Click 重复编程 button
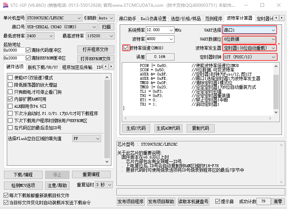This screenshot has width=287, height=209. coord(91,174)
